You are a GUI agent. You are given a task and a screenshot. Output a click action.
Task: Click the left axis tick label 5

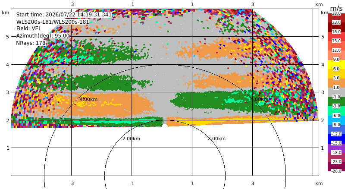(x=8, y=37)
